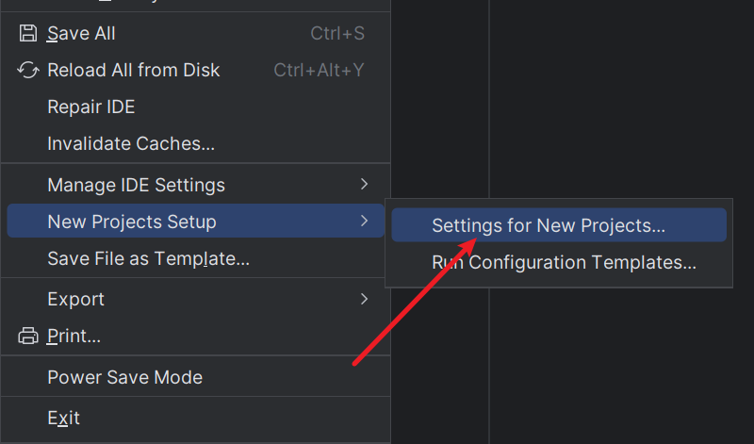The image size is (754, 444).
Task: Open the Export submenu item
Action: tap(75, 299)
